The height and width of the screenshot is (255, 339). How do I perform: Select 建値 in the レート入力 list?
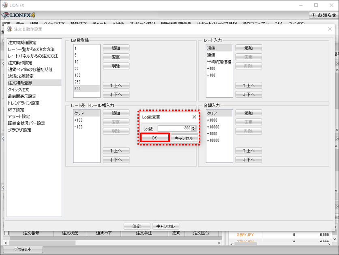pos(219,55)
